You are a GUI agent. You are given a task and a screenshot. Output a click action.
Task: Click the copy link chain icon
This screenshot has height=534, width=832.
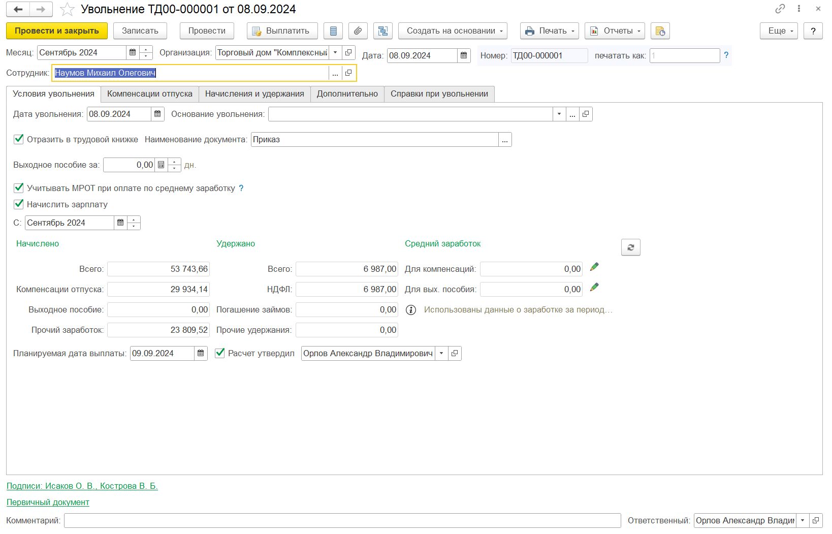780,9
